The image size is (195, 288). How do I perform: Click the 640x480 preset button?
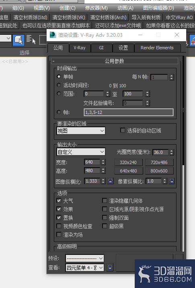point(128,171)
